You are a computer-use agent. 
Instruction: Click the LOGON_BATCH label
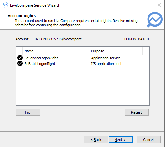[x=137, y=39]
